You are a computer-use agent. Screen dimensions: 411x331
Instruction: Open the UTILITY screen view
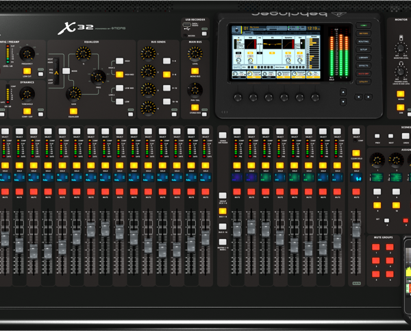click(x=363, y=82)
